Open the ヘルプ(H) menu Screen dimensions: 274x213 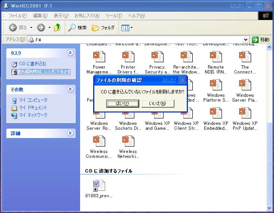pos(137,16)
